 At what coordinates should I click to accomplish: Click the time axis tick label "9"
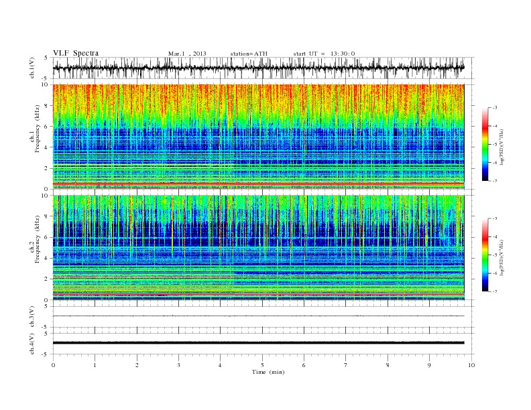[429, 365]
